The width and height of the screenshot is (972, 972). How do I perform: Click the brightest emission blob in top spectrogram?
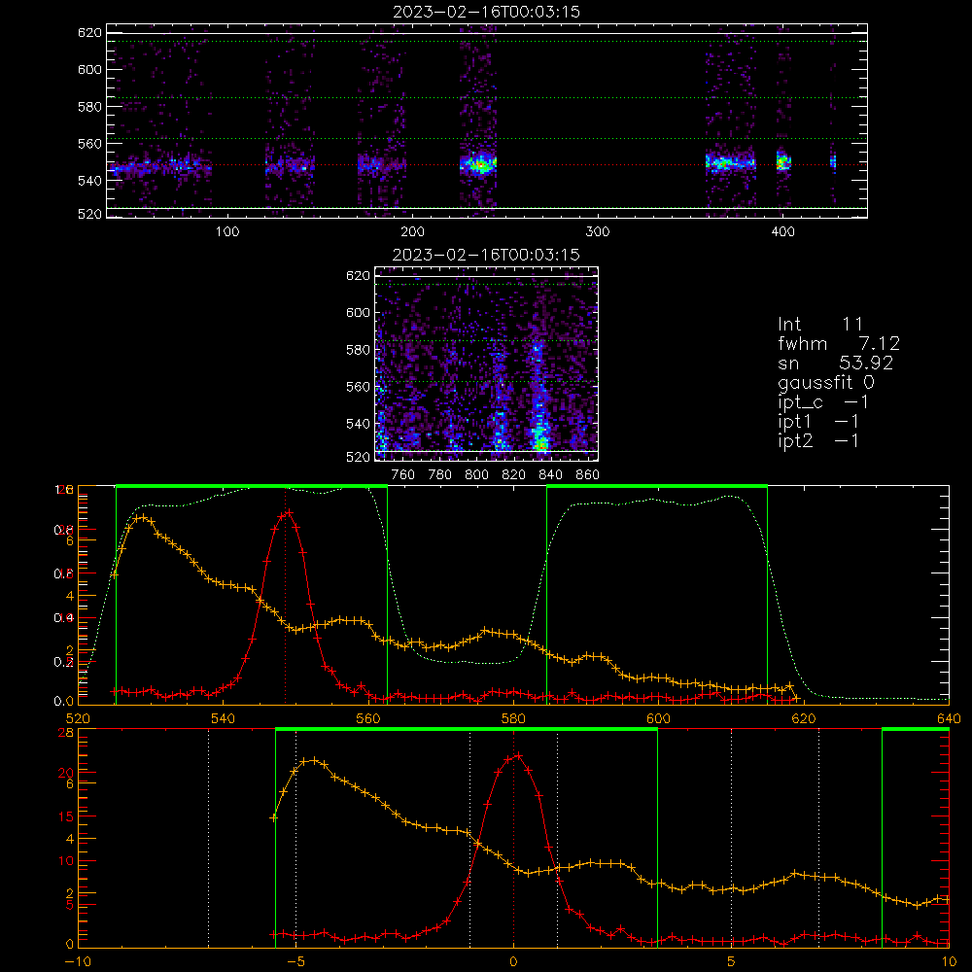pyautogui.click(x=479, y=165)
